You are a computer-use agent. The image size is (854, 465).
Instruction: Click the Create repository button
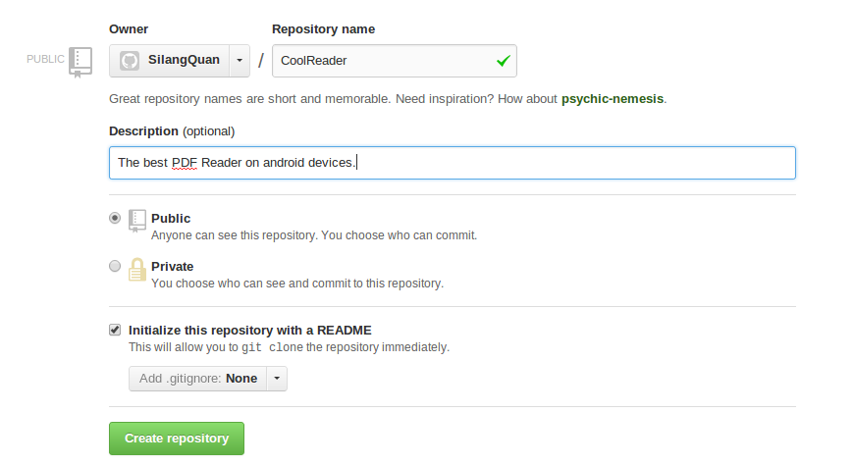click(x=177, y=439)
